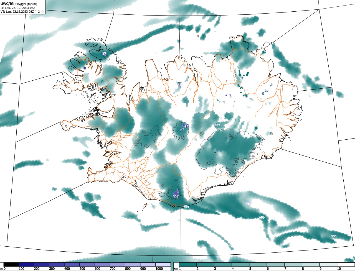Select the '995' value at lower right
This screenshot has height=271, width=355.
[x=334, y=236]
